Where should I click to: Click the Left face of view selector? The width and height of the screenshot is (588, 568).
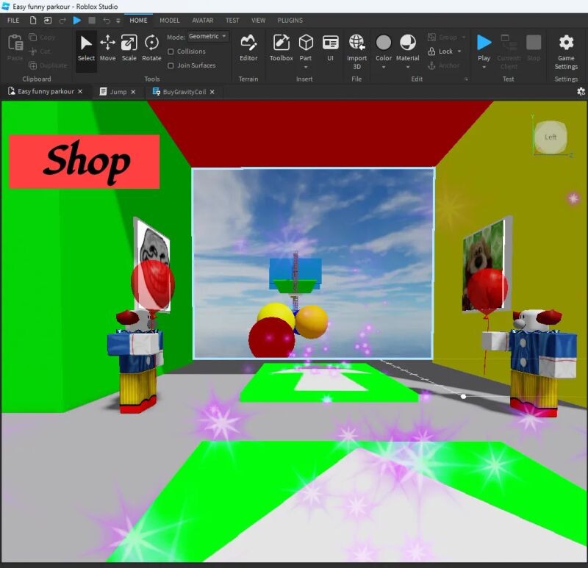click(x=551, y=137)
